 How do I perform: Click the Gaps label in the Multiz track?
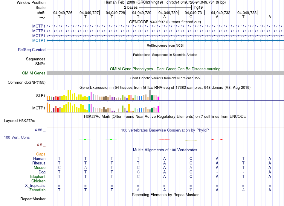[x=41, y=154]
